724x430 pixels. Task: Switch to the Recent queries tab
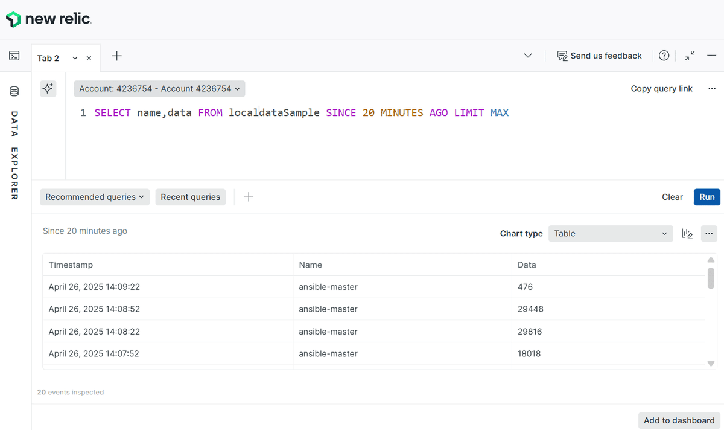[x=190, y=197]
